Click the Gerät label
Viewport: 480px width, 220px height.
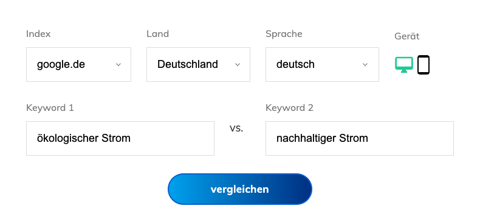[x=407, y=36]
